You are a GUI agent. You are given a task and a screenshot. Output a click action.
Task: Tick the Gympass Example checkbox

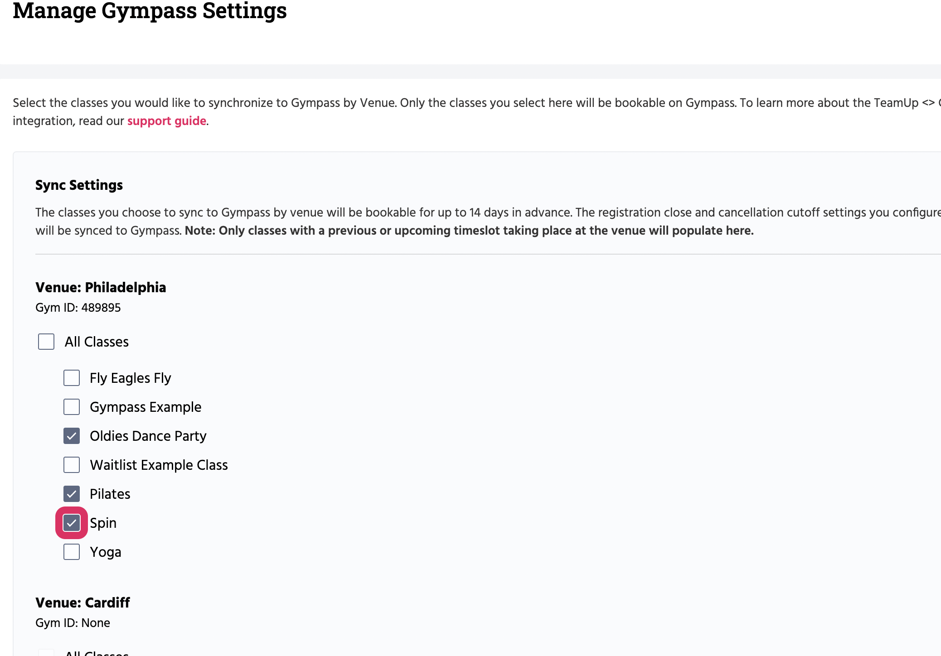point(72,407)
